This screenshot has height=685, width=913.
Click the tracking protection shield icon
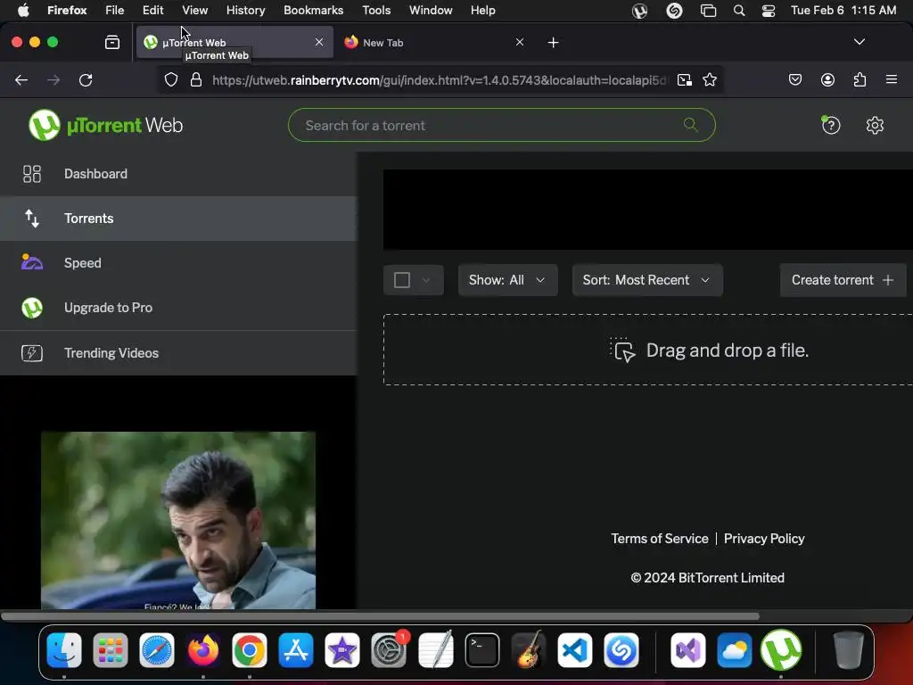(x=170, y=79)
